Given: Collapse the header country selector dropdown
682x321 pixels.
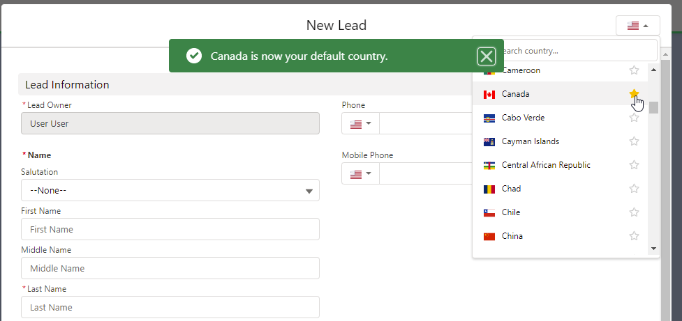Looking at the screenshot, I should 637,26.
